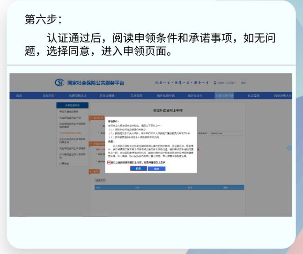Open the 养老金测算 nav tab
This screenshot has height=254, width=303.
107,95
